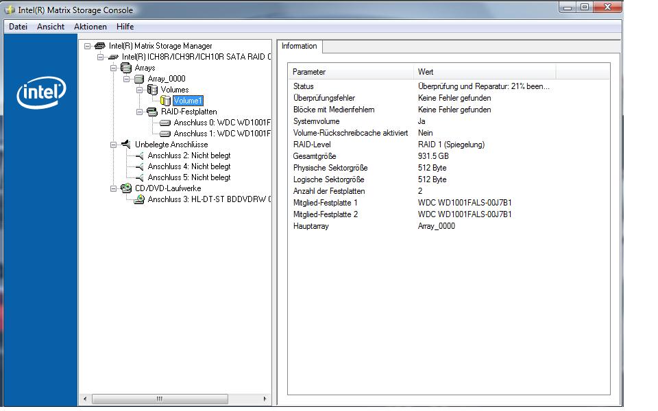
Task: Select the Volume1 tree item
Action: point(188,101)
